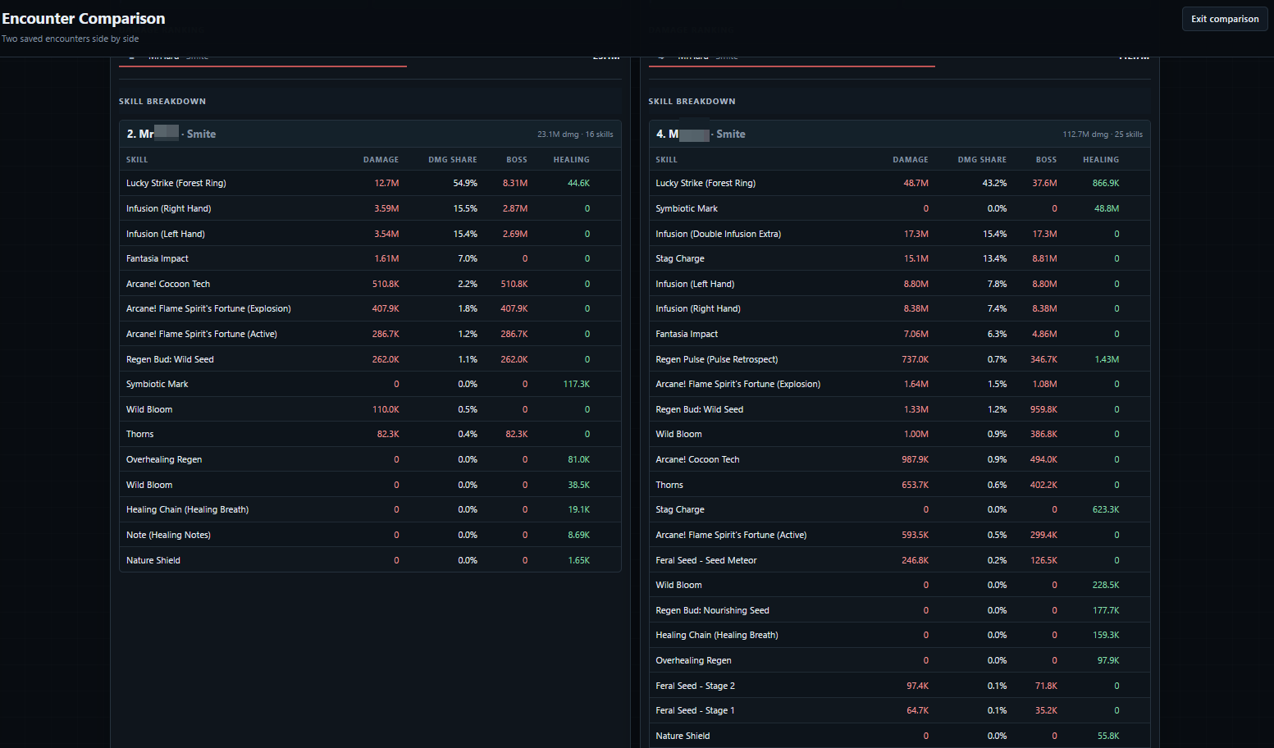This screenshot has height=748, width=1274.
Task: Select the Thorns row in left table
Action: pyautogui.click(x=370, y=434)
